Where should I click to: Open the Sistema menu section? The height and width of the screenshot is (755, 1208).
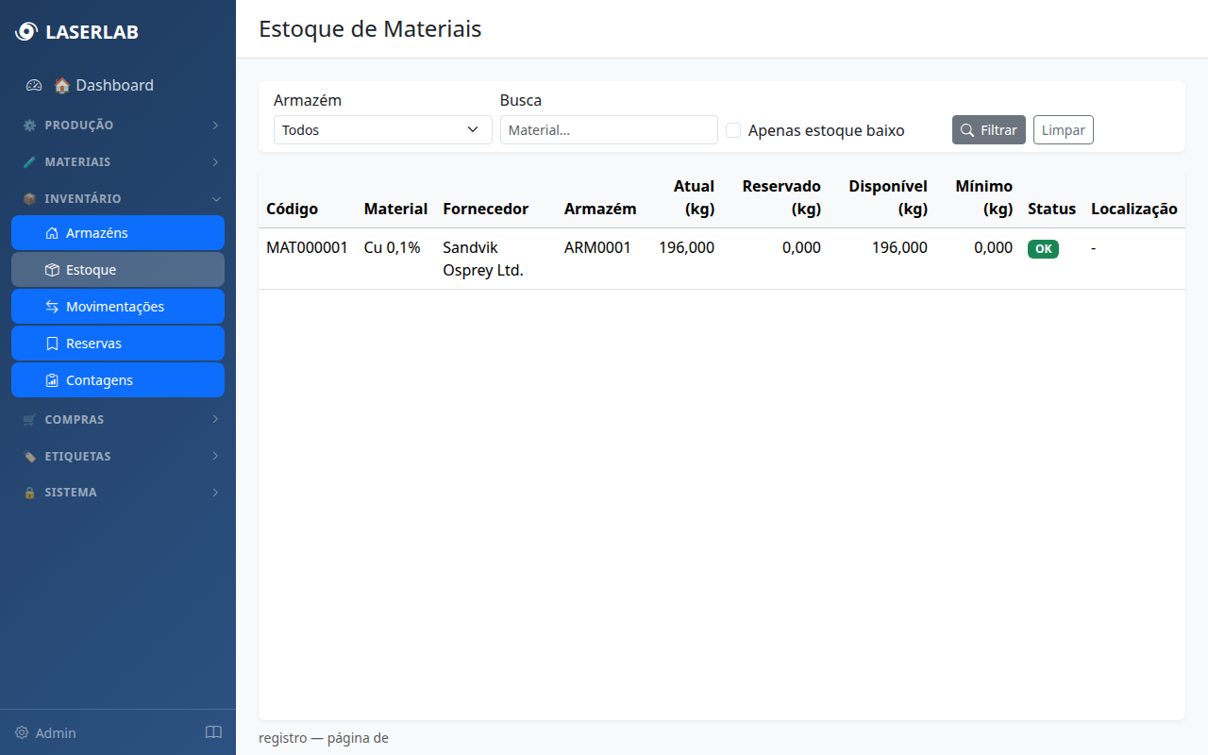pyautogui.click(x=118, y=493)
